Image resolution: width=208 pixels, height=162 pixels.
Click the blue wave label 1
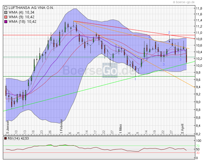click(135, 79)
